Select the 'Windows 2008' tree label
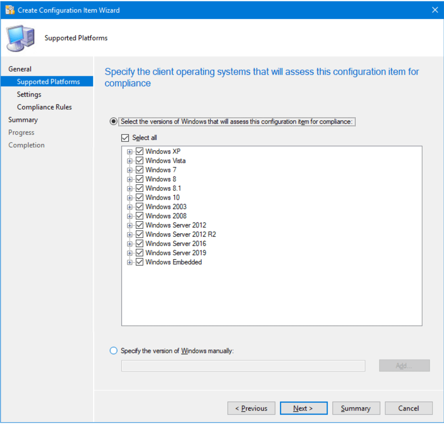The width and height of the screenshot is (444, 424). coord(166,216)
